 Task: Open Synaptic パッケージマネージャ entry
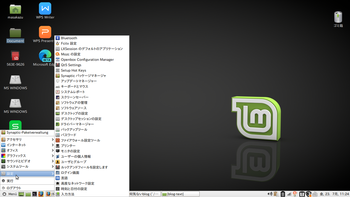[92, 76]
